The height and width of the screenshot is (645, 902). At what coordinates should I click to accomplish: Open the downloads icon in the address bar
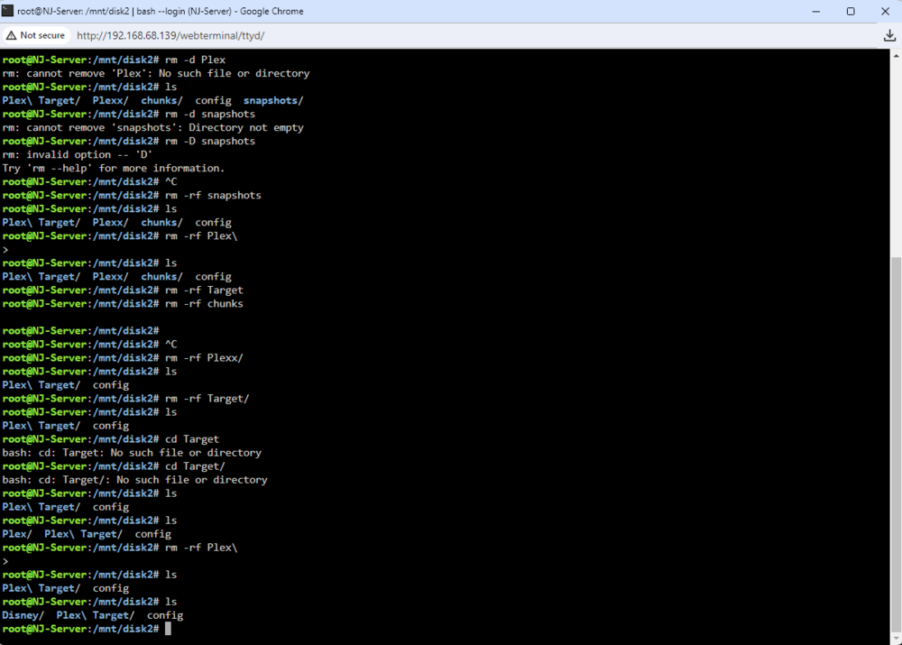point(889,36)
